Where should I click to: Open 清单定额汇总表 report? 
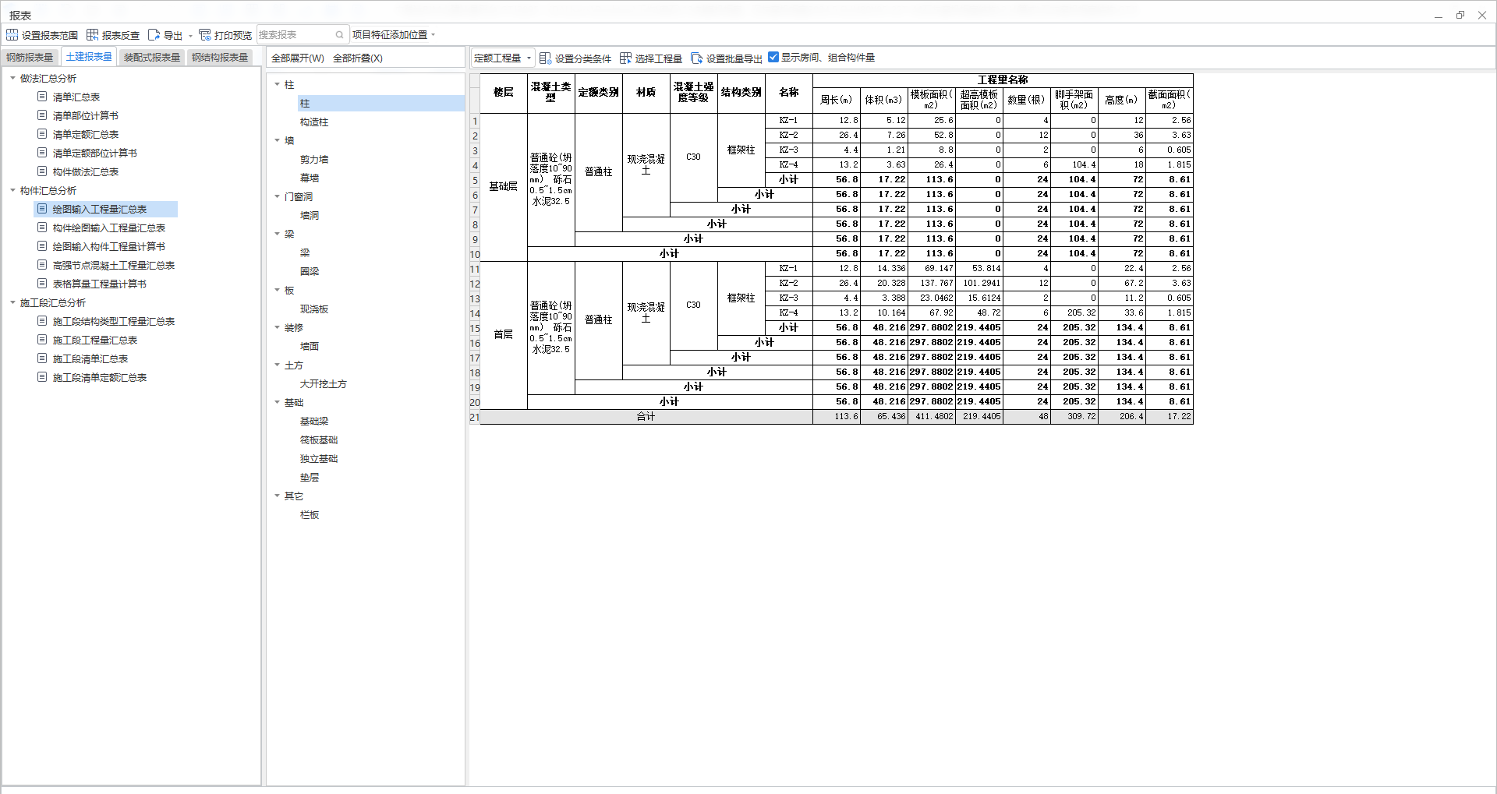[85, 134]
